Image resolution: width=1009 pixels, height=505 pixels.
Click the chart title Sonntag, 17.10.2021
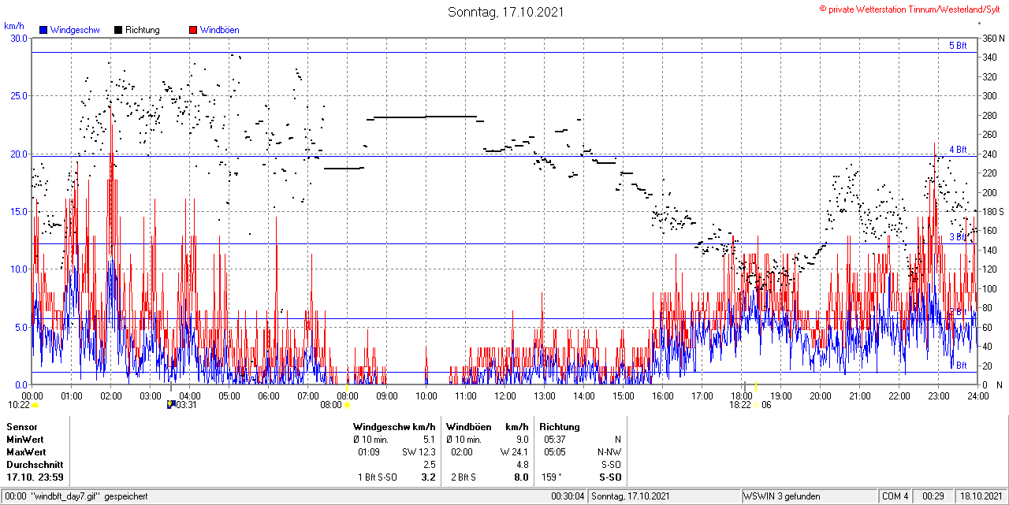(505, 12)
